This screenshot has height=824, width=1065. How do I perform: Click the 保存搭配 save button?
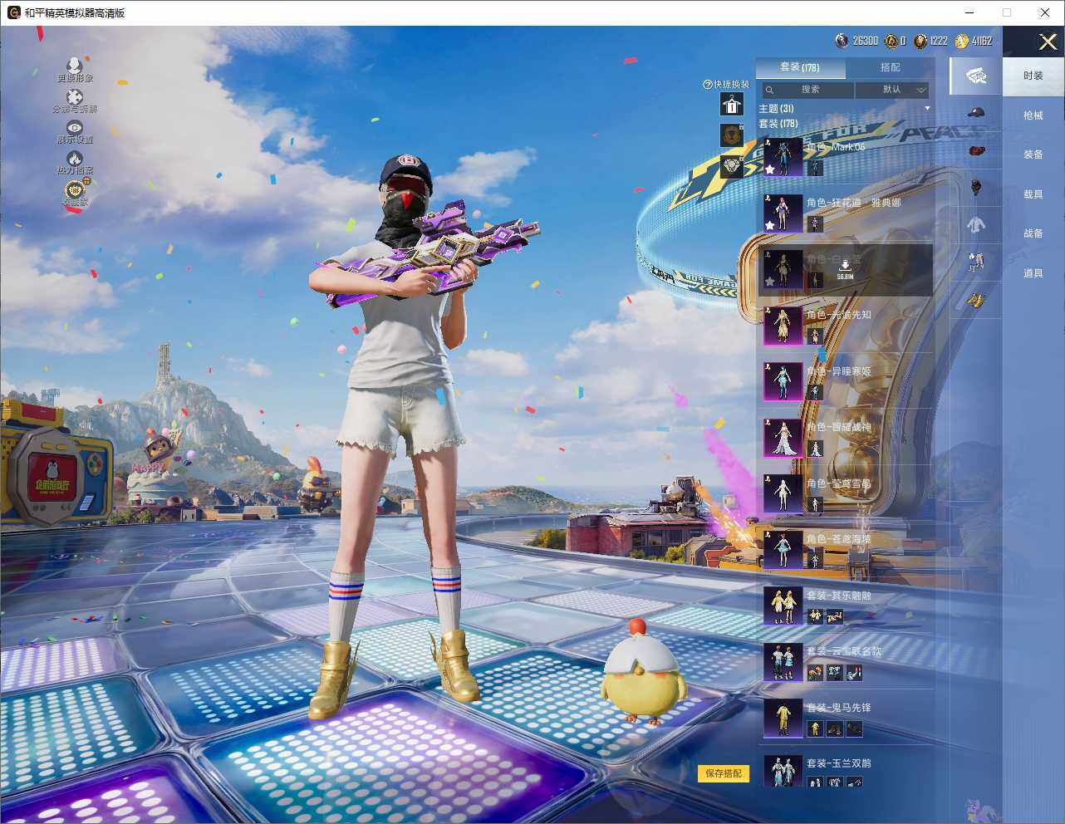pyautogui.click(x=724, y=773)
